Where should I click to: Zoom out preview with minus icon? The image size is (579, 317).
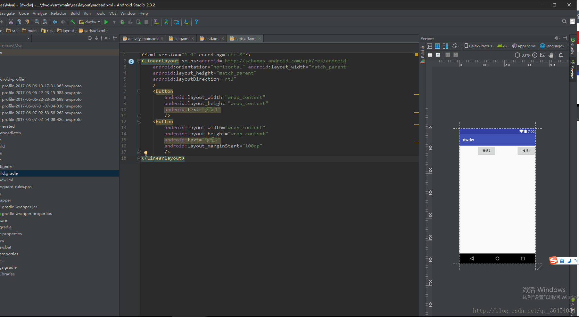(x=517, y=55)
